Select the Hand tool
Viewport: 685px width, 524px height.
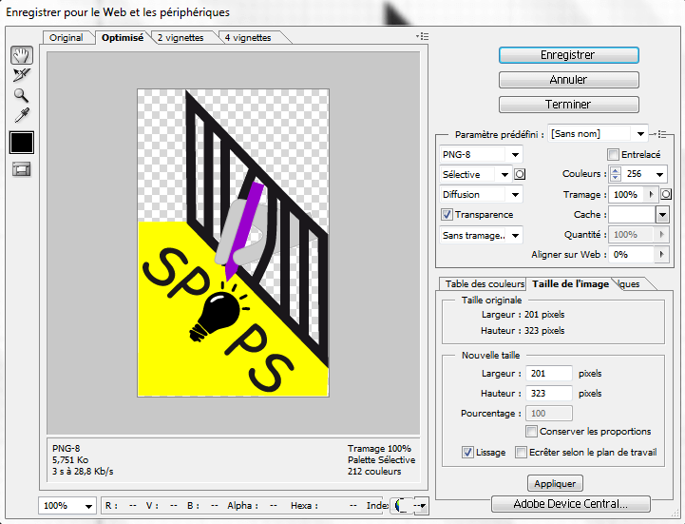coord(21,55)
